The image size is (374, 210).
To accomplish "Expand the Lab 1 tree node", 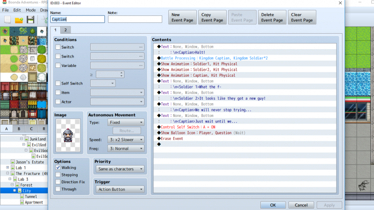I will coord(7,167).
